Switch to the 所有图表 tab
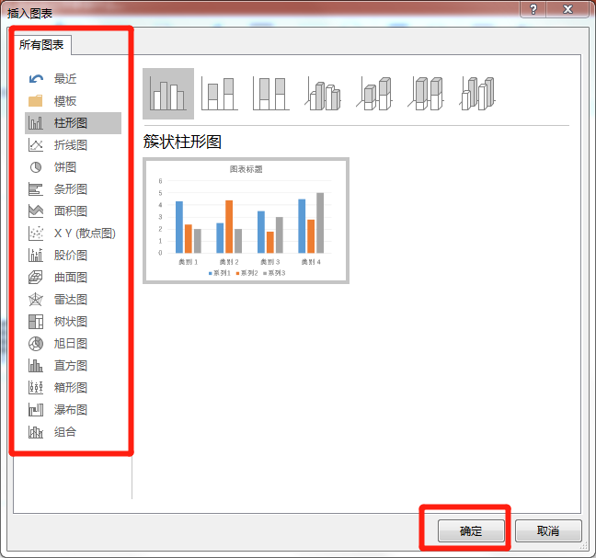 [43, 44]
